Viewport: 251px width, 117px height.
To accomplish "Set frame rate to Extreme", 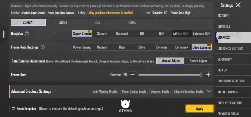I will [162, 47].
